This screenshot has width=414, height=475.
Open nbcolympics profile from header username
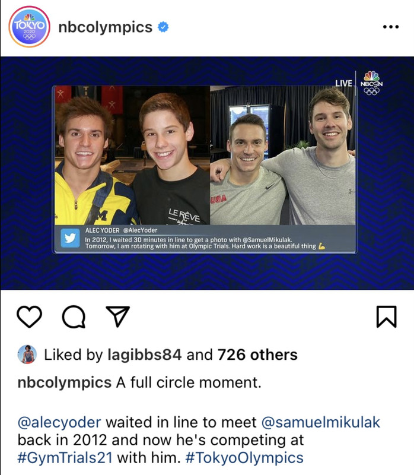coord(106,27)
